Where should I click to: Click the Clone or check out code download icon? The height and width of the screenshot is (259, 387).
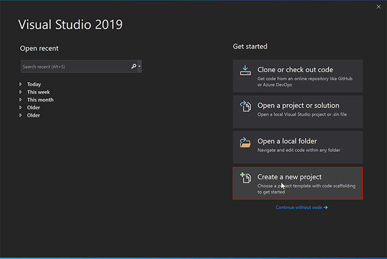click(x=245, y=71)
